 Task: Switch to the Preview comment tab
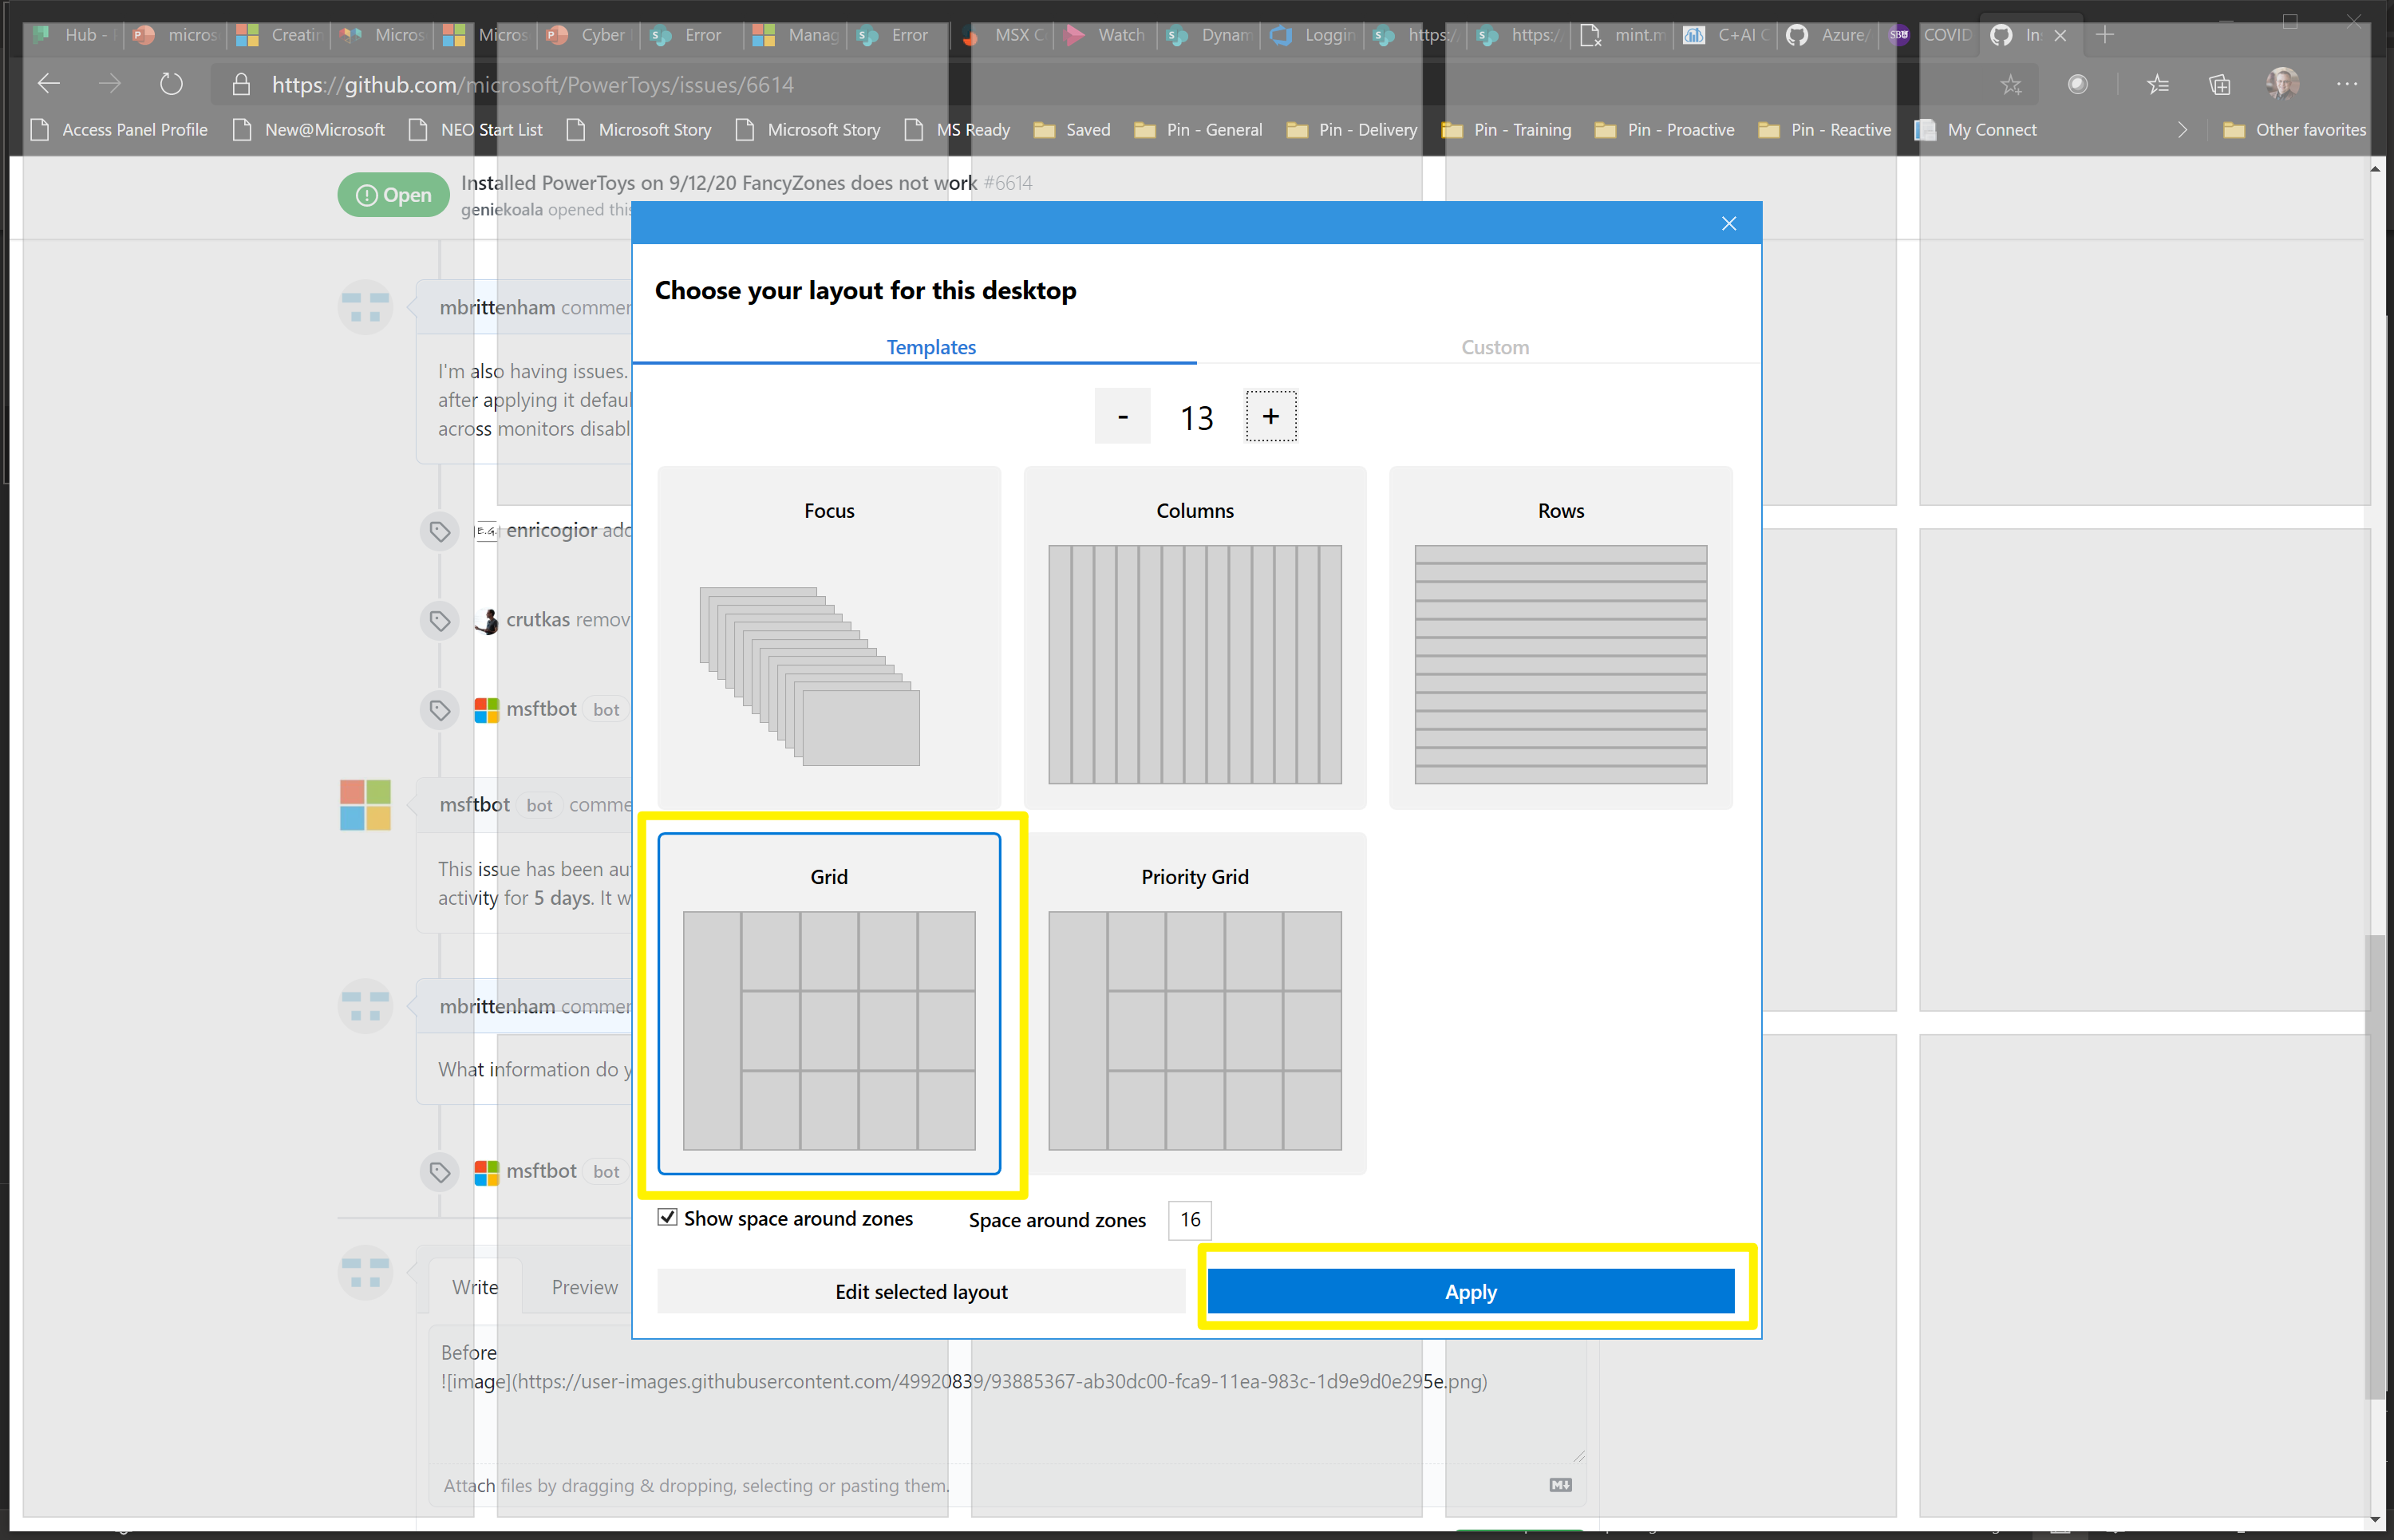pyautogui.click(x=584, y=1287)
